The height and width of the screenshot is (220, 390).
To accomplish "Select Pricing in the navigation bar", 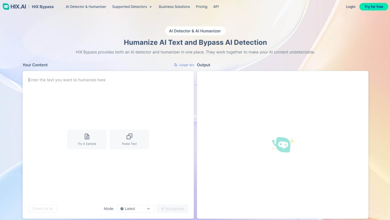I will click(201, 6).
